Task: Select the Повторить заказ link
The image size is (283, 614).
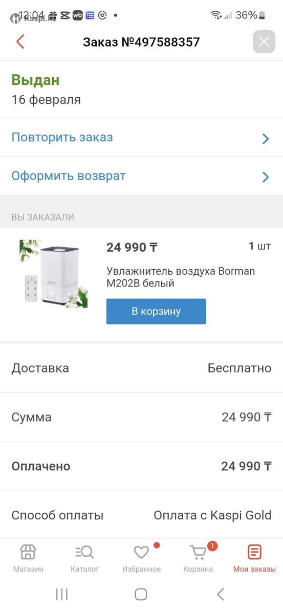Action: coord(62,137)
